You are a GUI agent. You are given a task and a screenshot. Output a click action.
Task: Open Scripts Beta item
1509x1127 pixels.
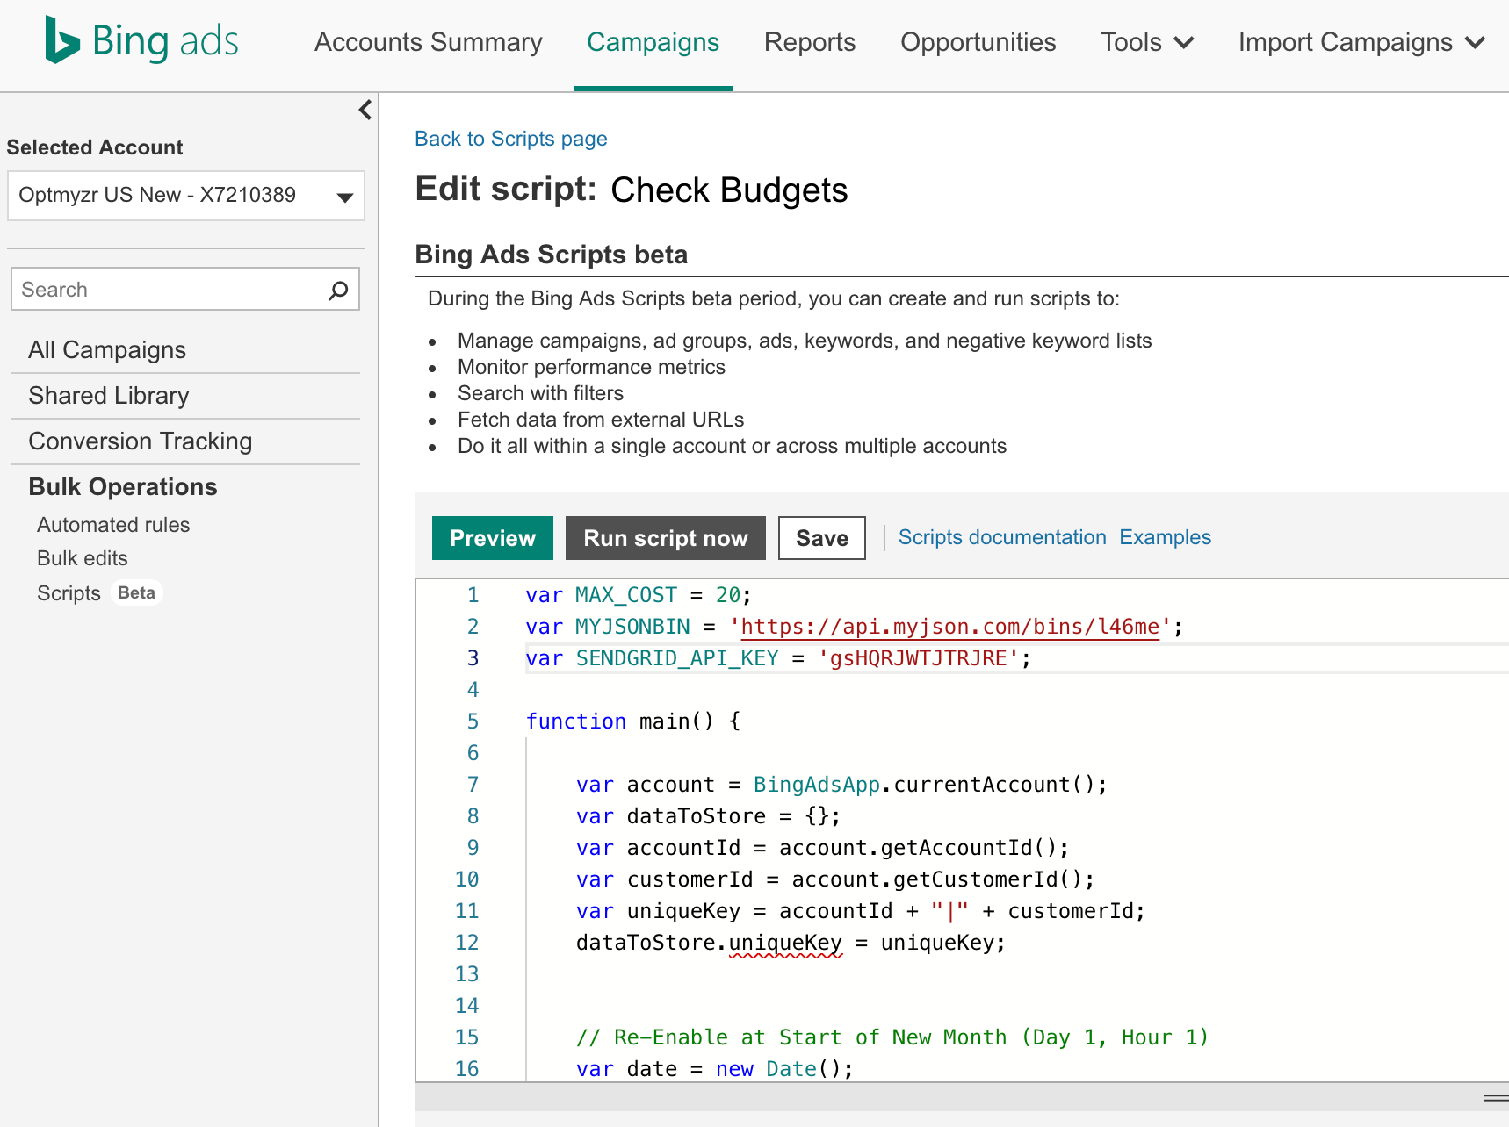coord(98,593)
